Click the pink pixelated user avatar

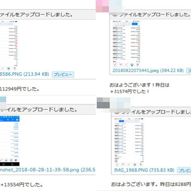coord(102,6)
